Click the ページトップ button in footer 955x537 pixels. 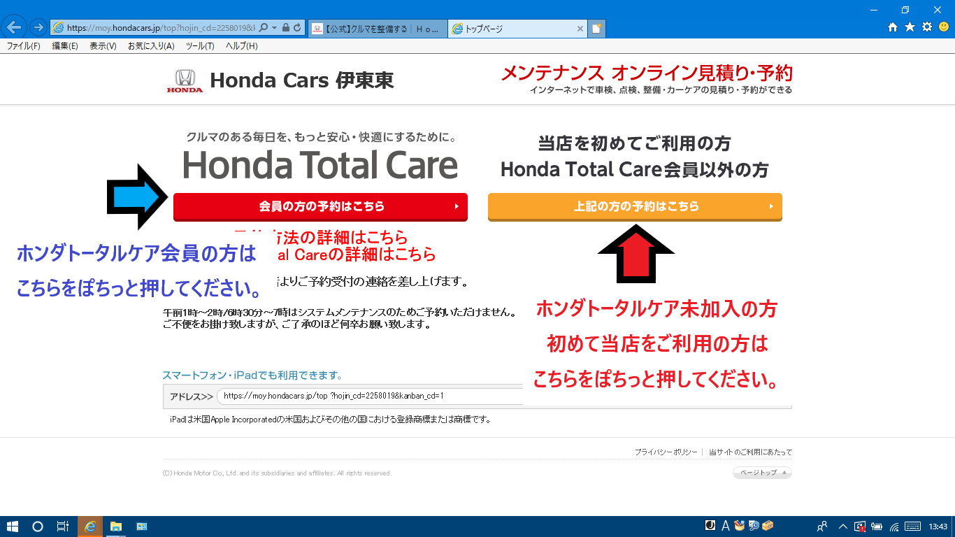[761, 473]
